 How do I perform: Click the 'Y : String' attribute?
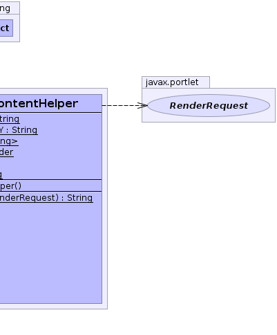point(19,130)
